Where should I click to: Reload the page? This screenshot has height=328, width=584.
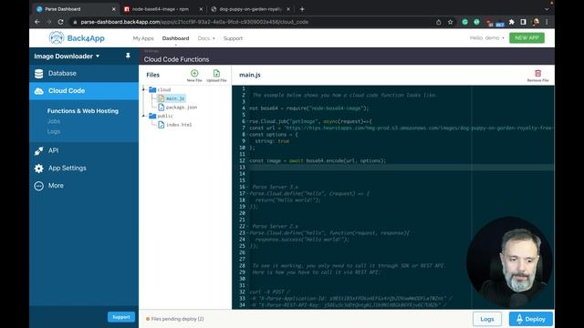point(61,22)
